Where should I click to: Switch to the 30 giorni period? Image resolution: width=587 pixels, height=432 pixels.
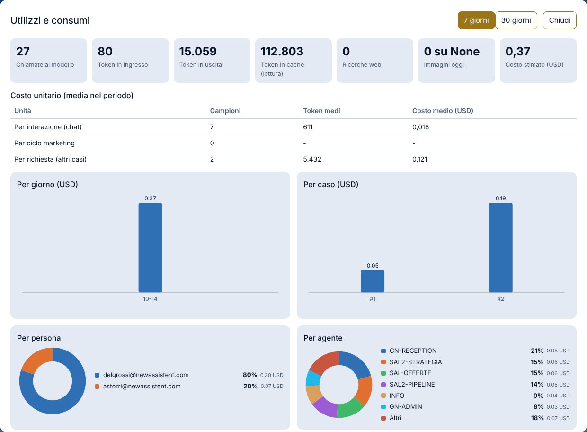pos(516,20)
